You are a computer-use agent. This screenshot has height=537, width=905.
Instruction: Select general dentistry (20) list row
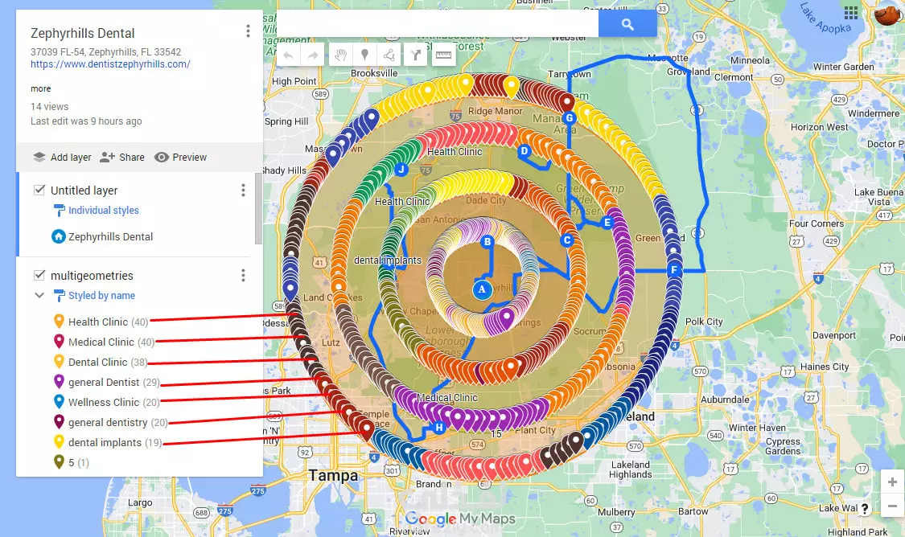(x=117, y=423)
